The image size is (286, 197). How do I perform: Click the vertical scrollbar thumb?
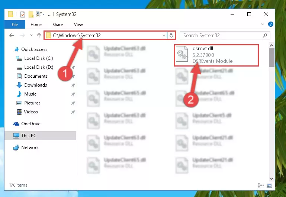point(271,58)
